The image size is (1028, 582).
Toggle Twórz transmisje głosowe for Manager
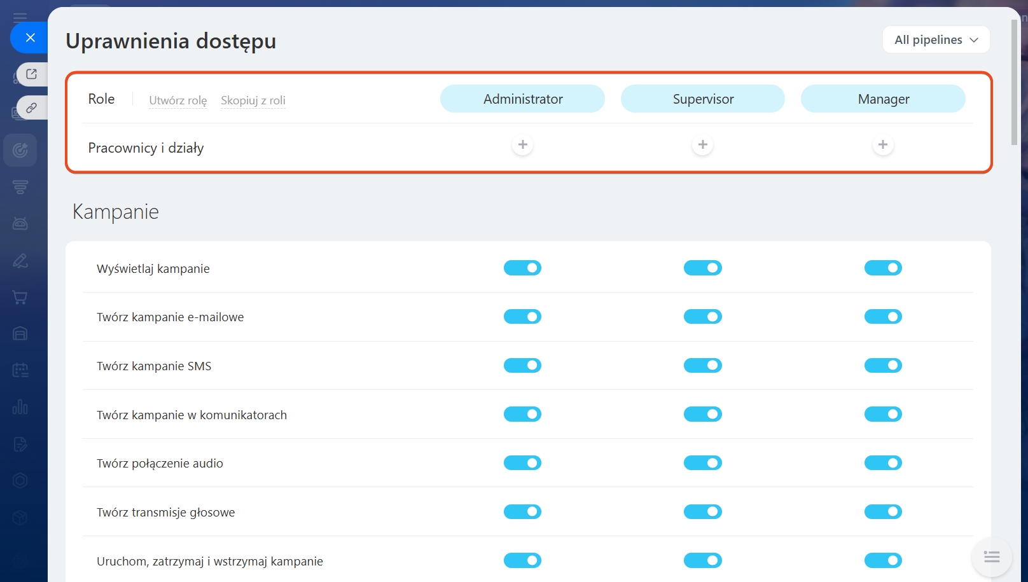[x=883, y=511]
